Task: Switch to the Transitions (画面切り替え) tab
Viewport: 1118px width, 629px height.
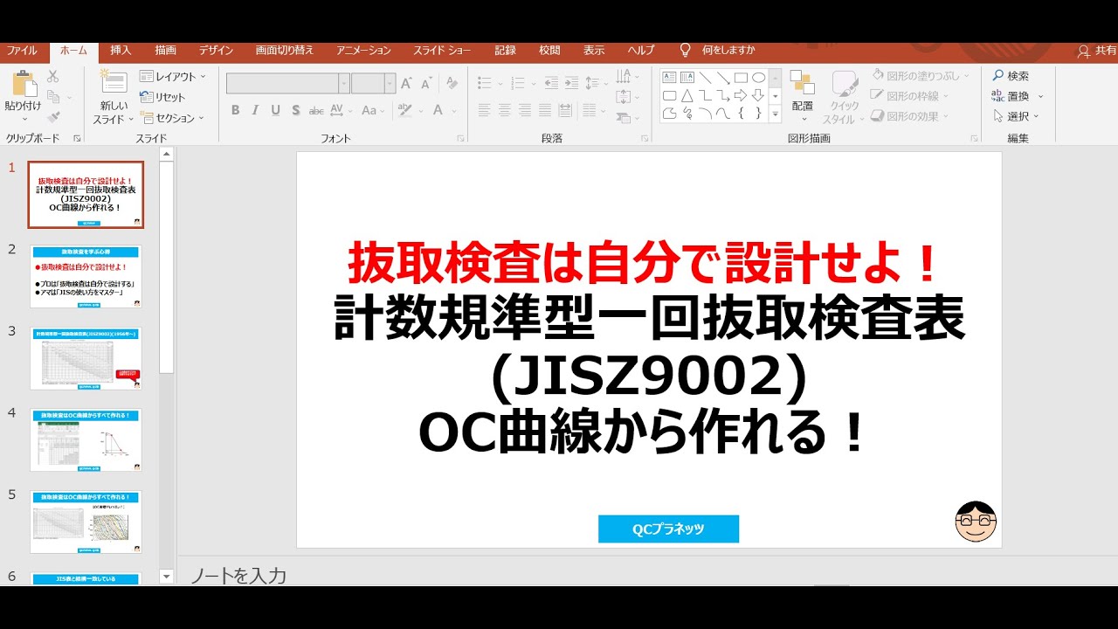Action: (x=285, y=51)
